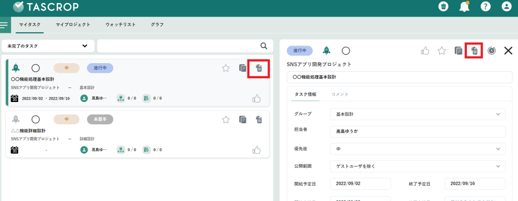This screenshot has height=201, width=518.
Task: Open notifications bell in header
Action: (x=464, y=7)
